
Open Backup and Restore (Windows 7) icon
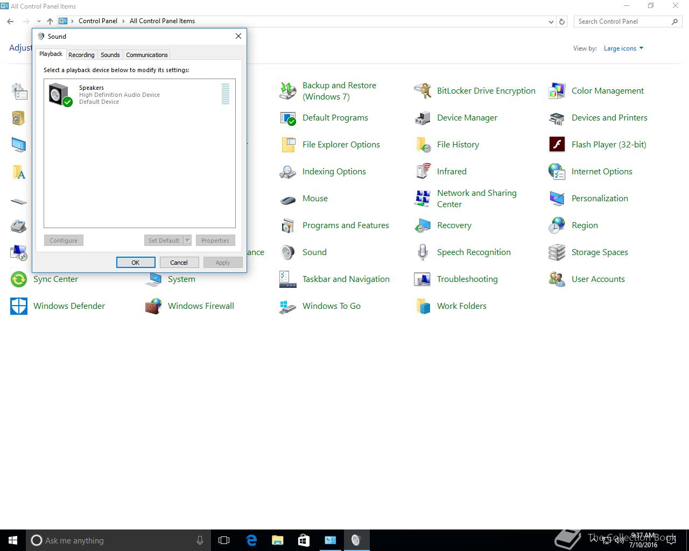pyautogui.click(x=287, y=91)
